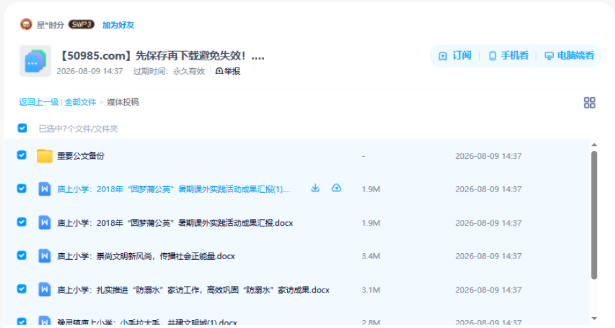The image size is (615, 328).
Task: Save 成果汇报(1) file to cloud
Action: click(336, 188)
